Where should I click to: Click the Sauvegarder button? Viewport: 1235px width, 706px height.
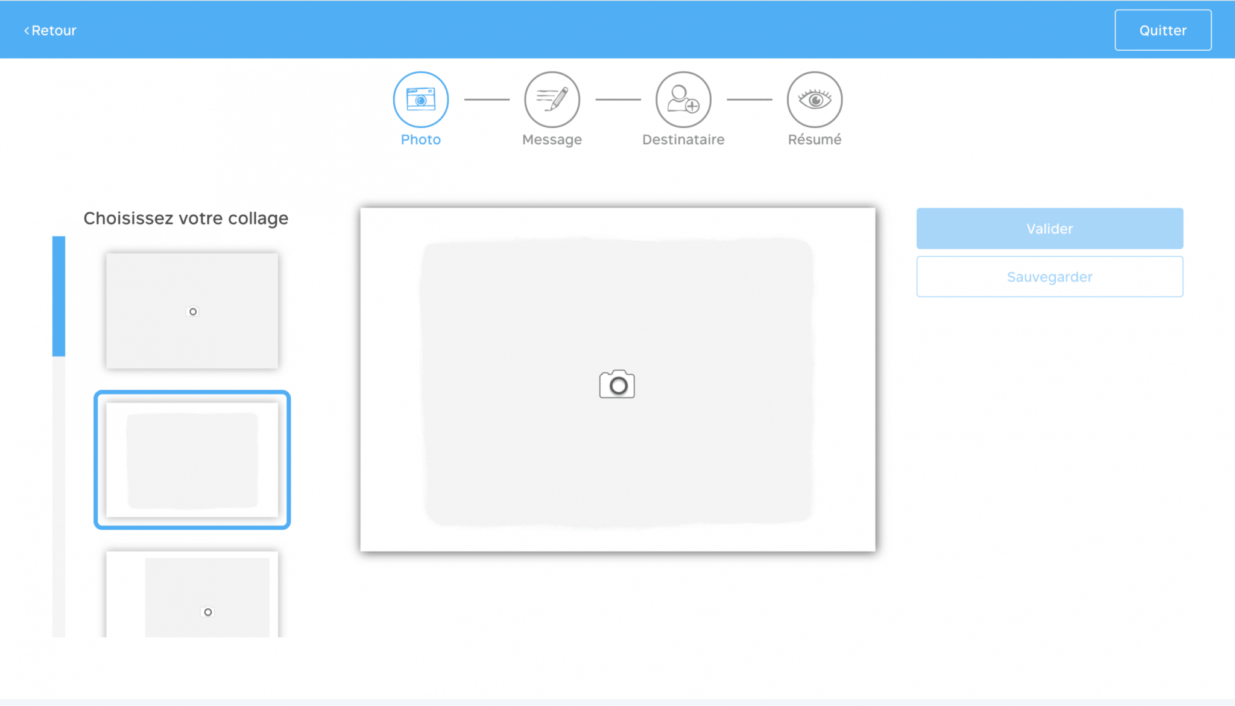point(1049,276)
